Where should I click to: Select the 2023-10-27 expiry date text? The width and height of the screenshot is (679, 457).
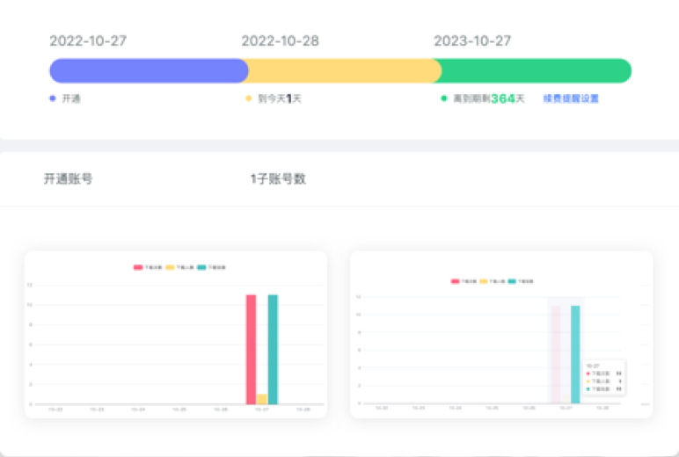pos(472,40)
